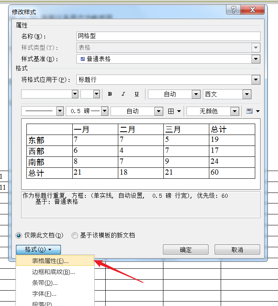This screenshot has width=278, height=306.
Task: Click the table borders grid icon
Action: pos(171,111)
